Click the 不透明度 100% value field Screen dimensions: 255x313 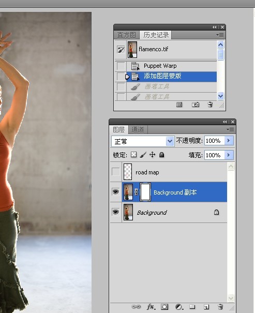(215, 141)
